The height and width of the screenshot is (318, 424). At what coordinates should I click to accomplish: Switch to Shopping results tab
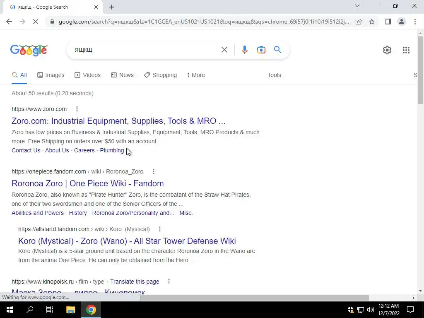[x=160, y=75]
